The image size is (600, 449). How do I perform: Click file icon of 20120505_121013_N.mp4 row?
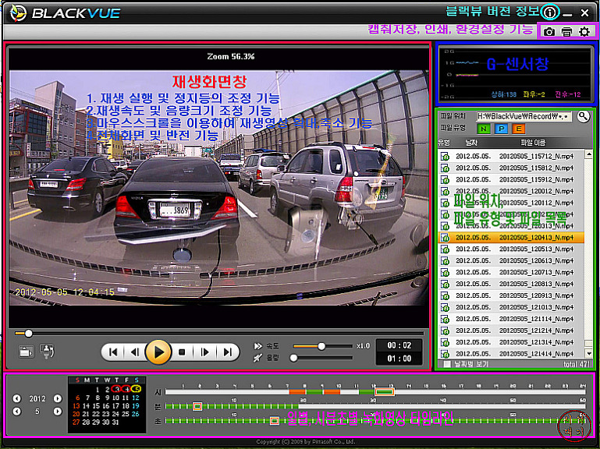click(x=445, y=307)
